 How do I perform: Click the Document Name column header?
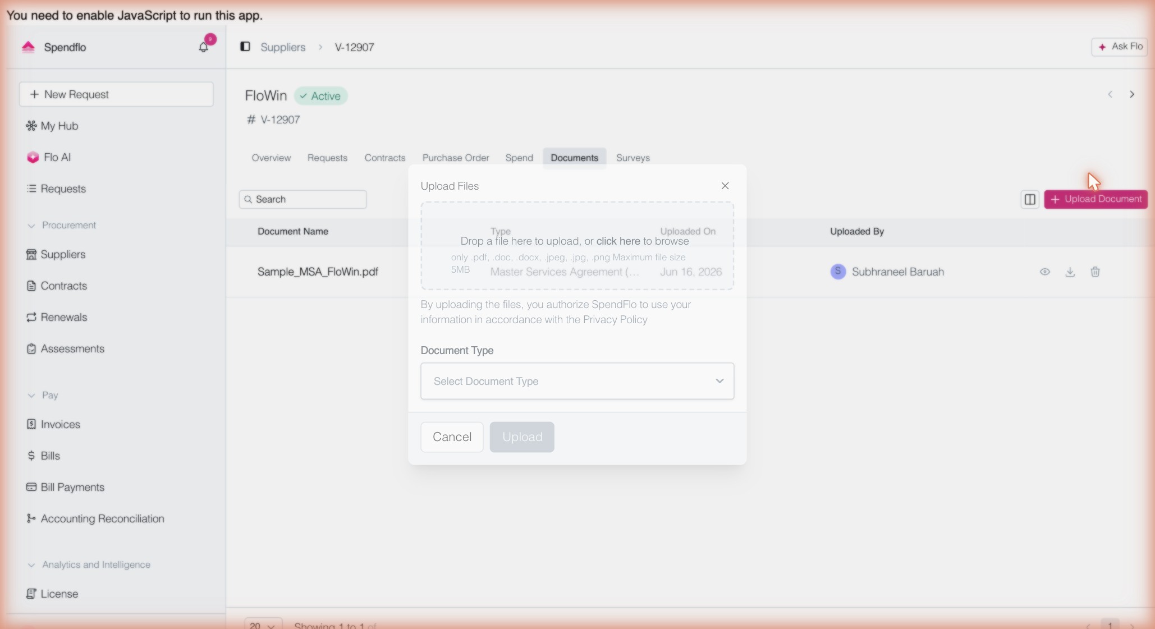point(293,231)
